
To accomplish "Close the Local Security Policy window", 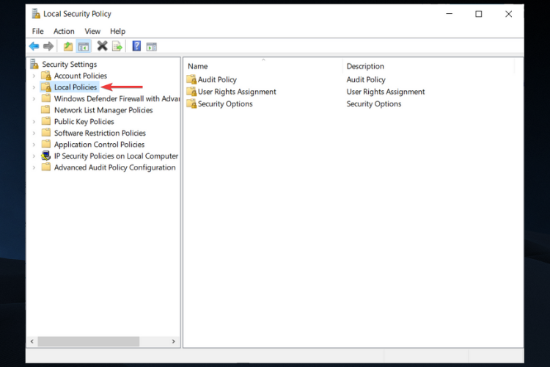I will click(x=508, y=14).
